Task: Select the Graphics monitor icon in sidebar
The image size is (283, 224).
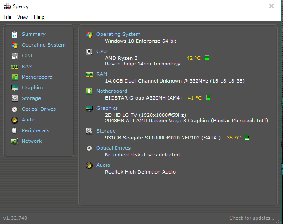Action: point(15,88)
